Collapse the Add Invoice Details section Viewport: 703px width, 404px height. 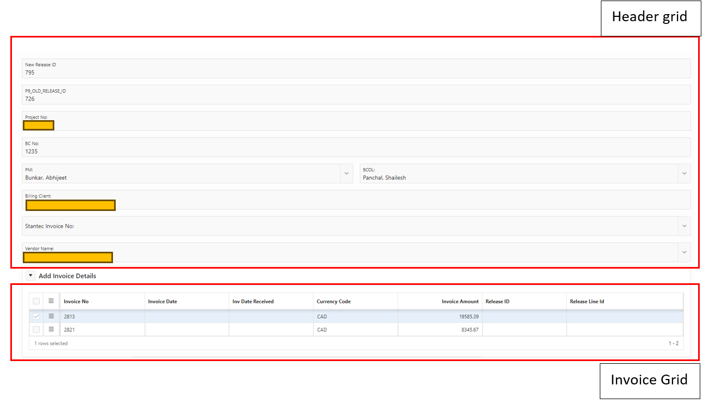[x=30, y=275]
